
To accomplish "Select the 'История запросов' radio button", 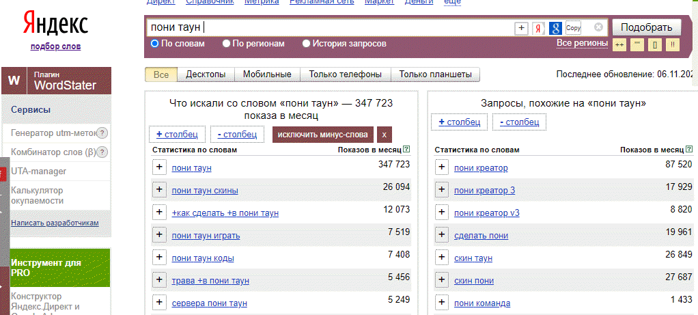I will (306, 44).
